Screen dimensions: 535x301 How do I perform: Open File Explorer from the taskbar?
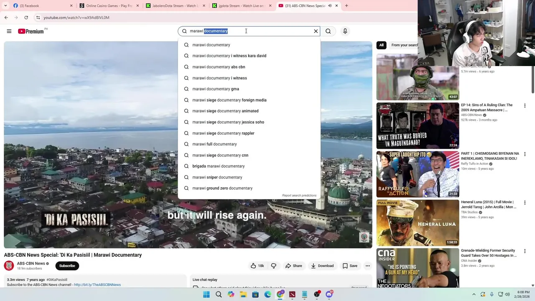tap(243, 294)
